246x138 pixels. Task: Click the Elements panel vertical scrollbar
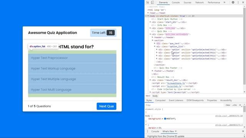244,46
